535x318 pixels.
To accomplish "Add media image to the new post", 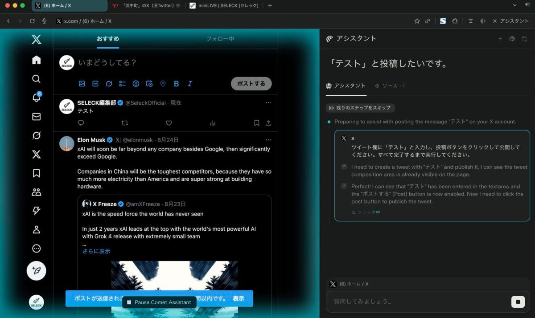I will [82, 84].
